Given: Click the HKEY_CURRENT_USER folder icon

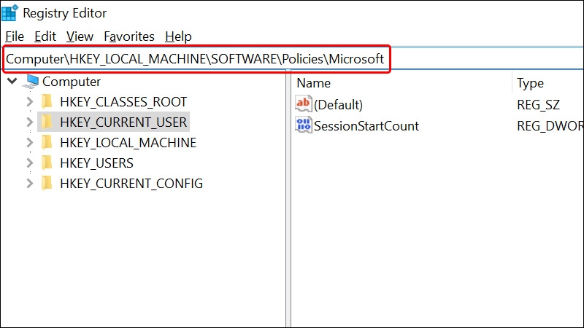Looking at the screenshot, I should point(47,122).
